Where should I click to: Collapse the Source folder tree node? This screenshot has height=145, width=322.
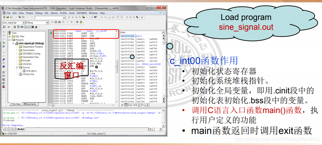(17, 67)
